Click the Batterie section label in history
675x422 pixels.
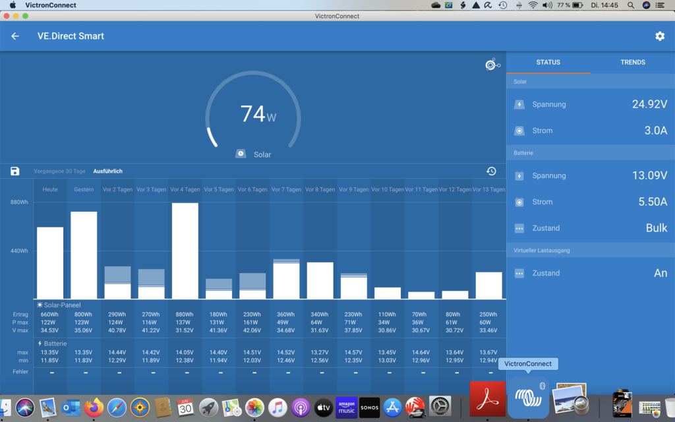coord(52,344)
